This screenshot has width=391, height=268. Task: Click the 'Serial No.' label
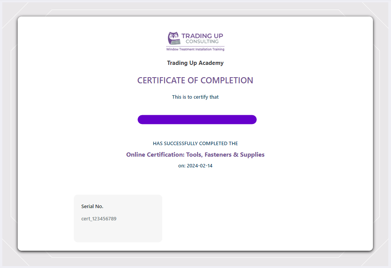pyautogui.click(x=92, y=206)
